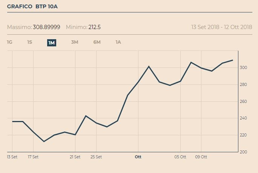Screen dimensions: 258x173
Task: Click the 25 Set x-axis label
Action: coord(96,157)
